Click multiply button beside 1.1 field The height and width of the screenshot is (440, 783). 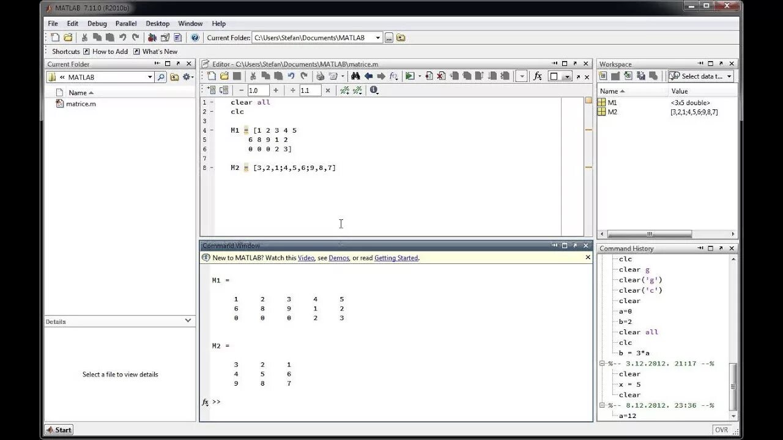(328, 90)
